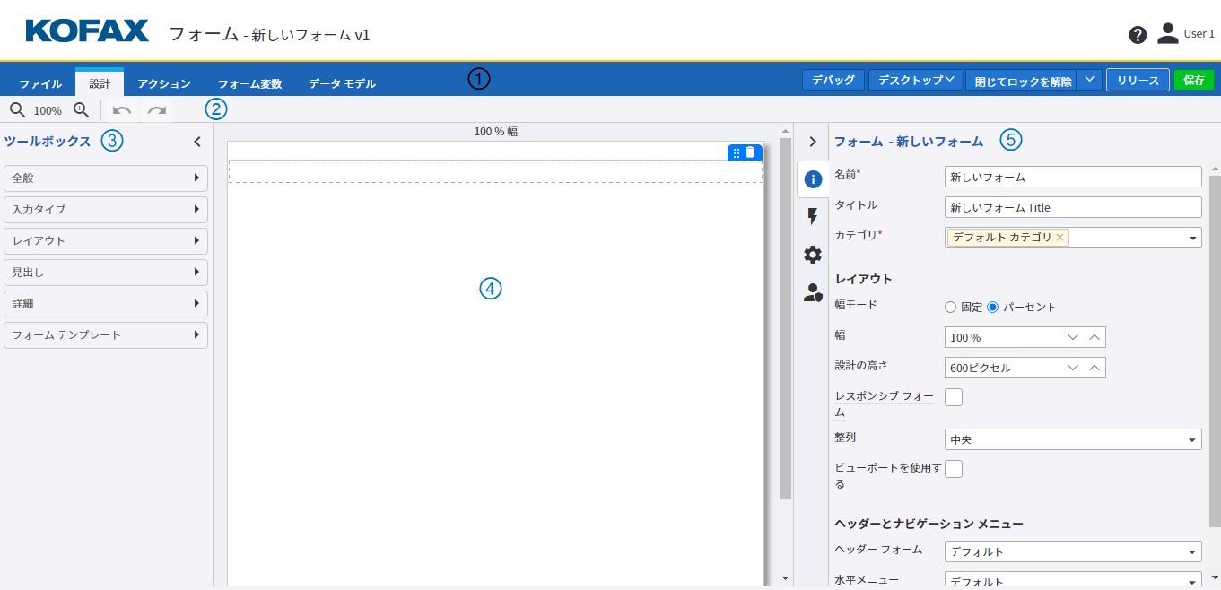Click the undo arrow icon
The height and width of the screenshot is (590, 1221).
(122, 109)
